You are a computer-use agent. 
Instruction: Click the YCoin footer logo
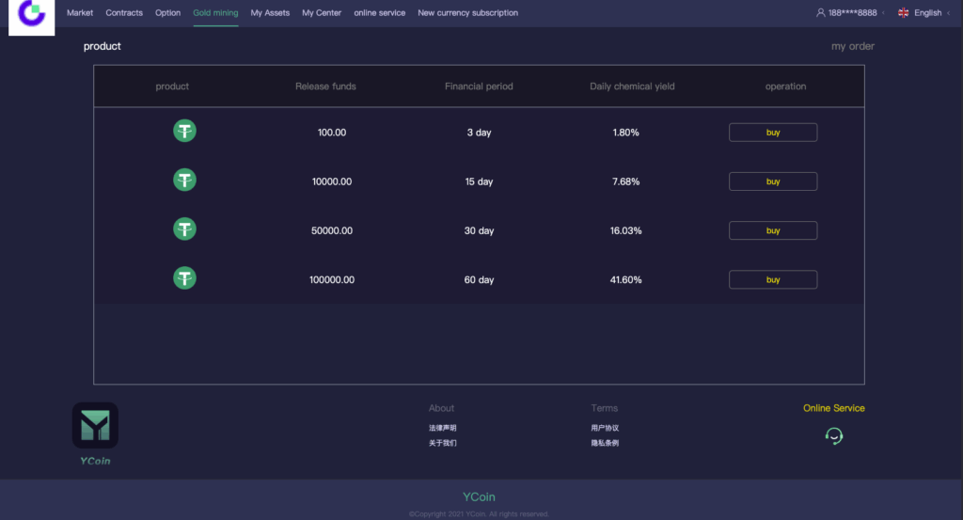tap(95, 426)
